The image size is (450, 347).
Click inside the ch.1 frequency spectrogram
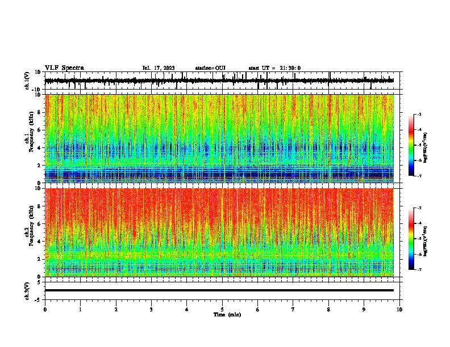[x=219, y=138]
